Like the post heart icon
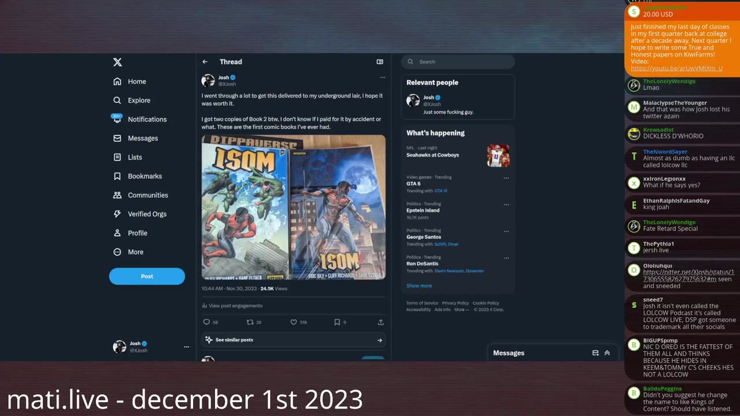The width and height of the screenshot is (740, 416). [294, 322]
